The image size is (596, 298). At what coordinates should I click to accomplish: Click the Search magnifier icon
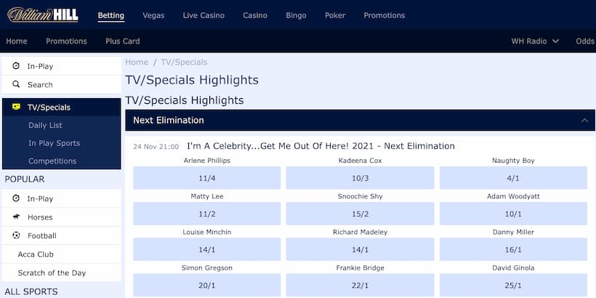pos(16,84)
